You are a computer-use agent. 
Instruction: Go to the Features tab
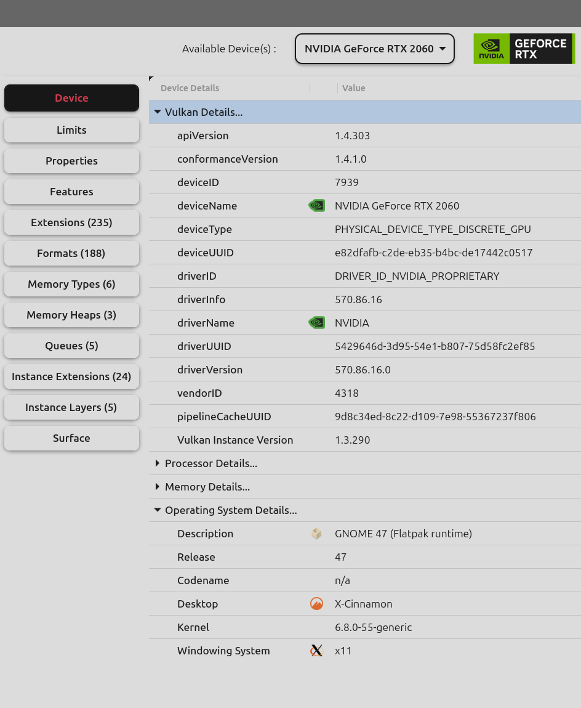click(x=72, y=192)
